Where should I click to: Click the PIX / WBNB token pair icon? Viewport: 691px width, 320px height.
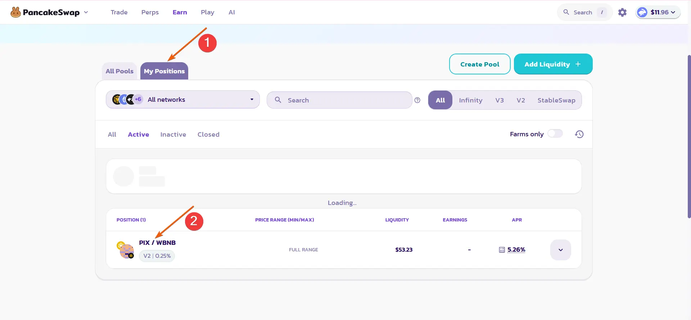[126, 250]
